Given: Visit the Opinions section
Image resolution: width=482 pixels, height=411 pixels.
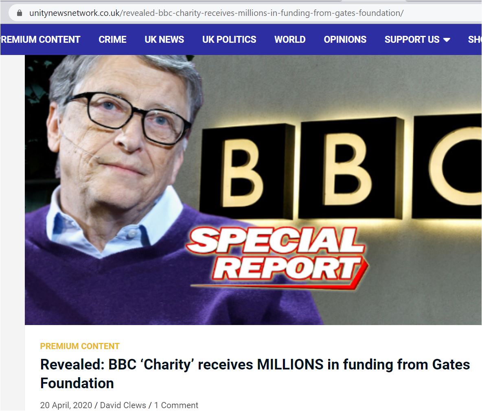Looking at the screenshot, I should pos(345,40).
